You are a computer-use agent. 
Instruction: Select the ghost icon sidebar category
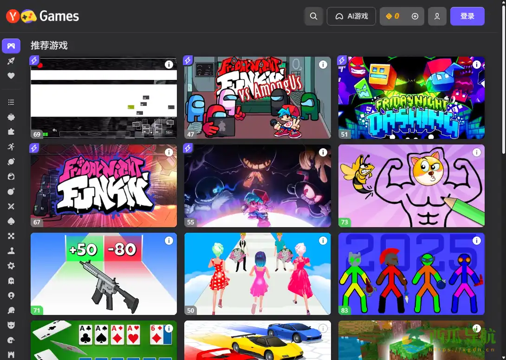coord(11,281)
